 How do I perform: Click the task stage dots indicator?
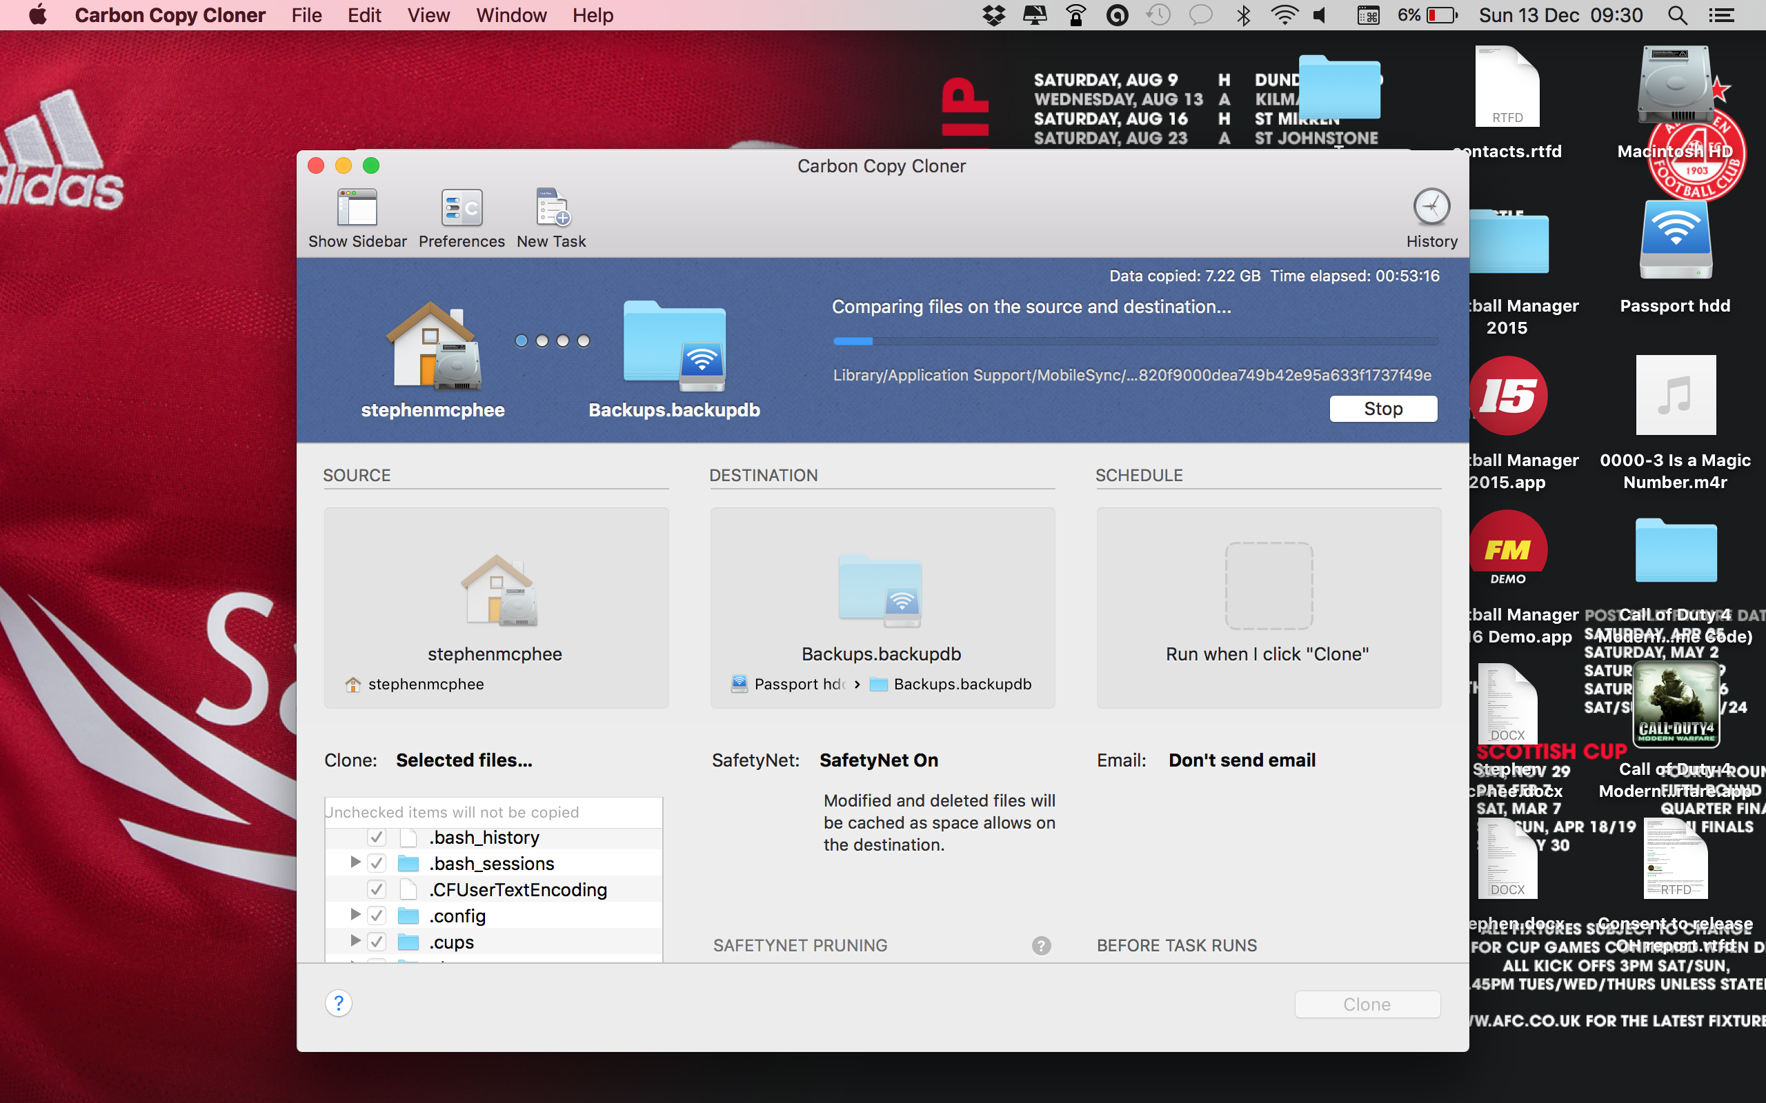coord(553,341)
